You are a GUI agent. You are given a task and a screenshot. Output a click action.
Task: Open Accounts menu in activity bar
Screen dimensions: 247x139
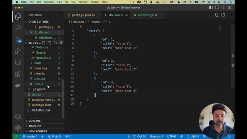tap(18, 117)
